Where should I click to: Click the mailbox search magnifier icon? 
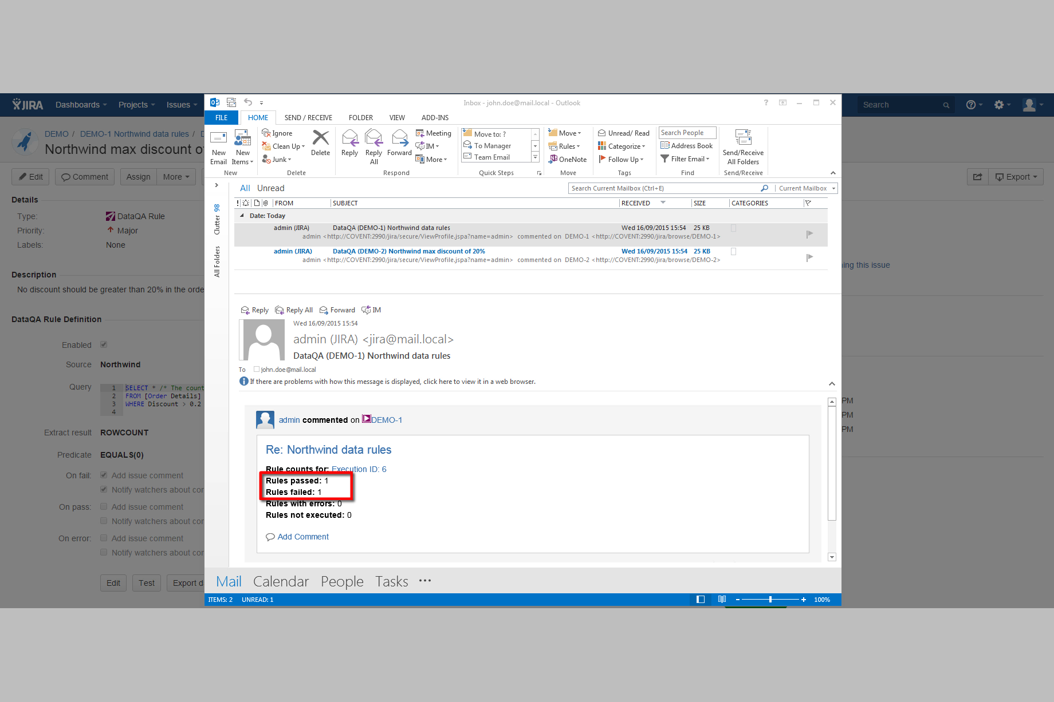764,188
